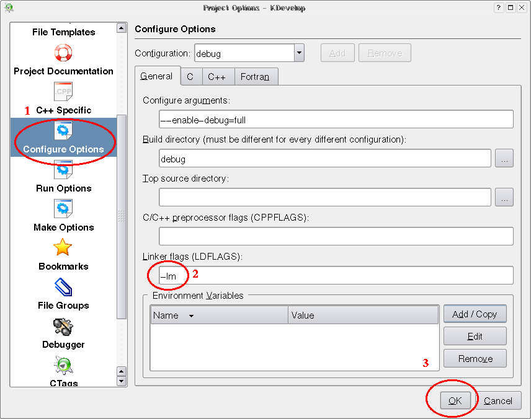Sort by the Name column header
Viewport: 531px width, 419px height.
[219, 315]
